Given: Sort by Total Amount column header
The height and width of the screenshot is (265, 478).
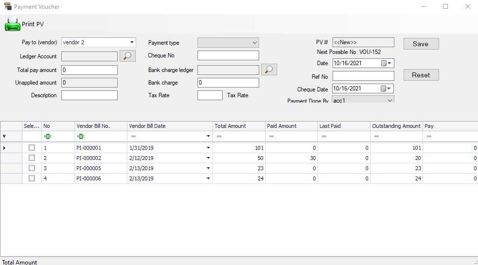Looking at the screenshot, I should [x=239, y=126].
